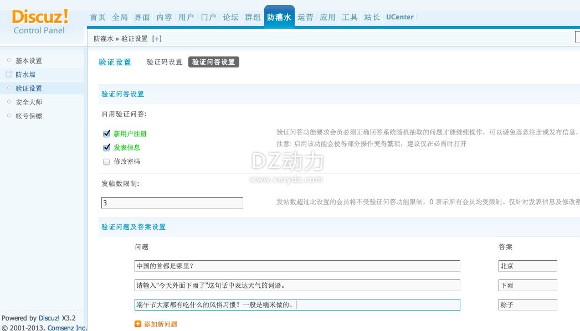Focus the answer field containing 粽子
This screenshot has width=580, height=331.
pyautogui.click(x=527, y=305)
